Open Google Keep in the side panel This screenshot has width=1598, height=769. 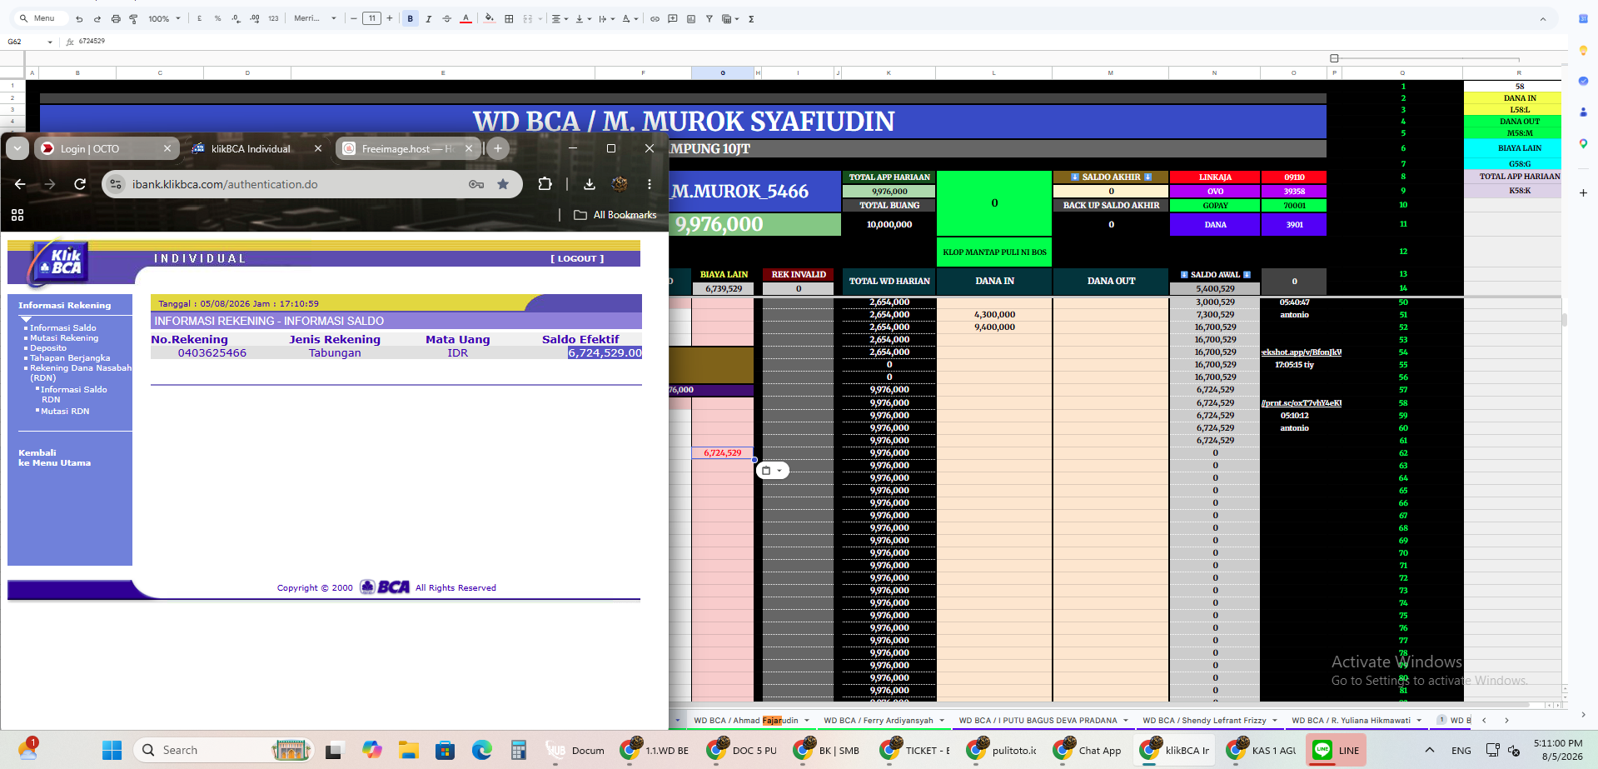(x=1583, y=51)
